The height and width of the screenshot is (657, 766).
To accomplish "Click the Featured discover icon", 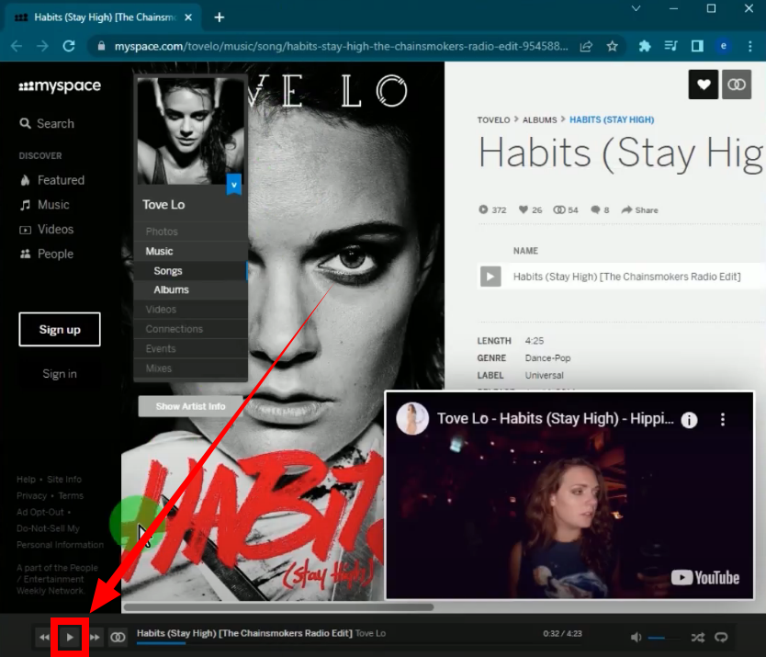I will (x=24, y=180).
